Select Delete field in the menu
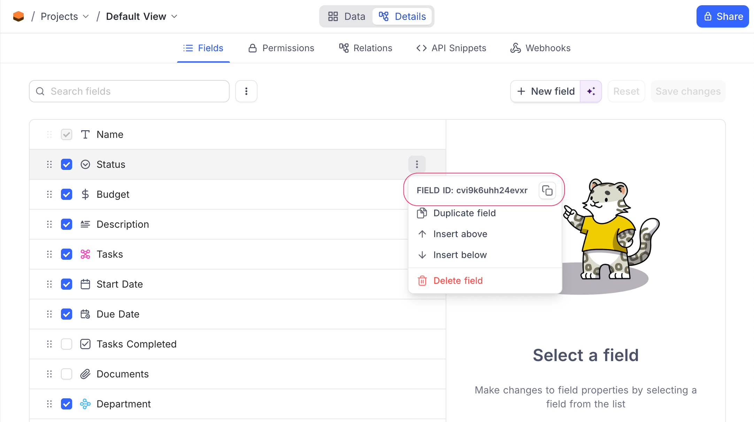754x422 pixels. coord(458,281)
